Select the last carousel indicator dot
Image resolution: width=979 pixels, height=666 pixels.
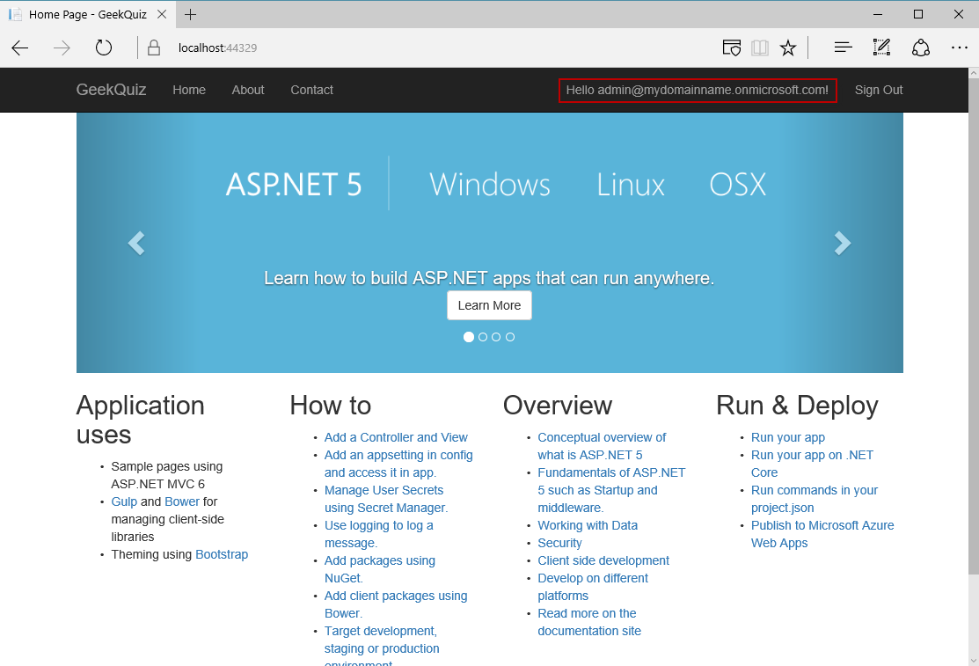(x=510, y=337)
